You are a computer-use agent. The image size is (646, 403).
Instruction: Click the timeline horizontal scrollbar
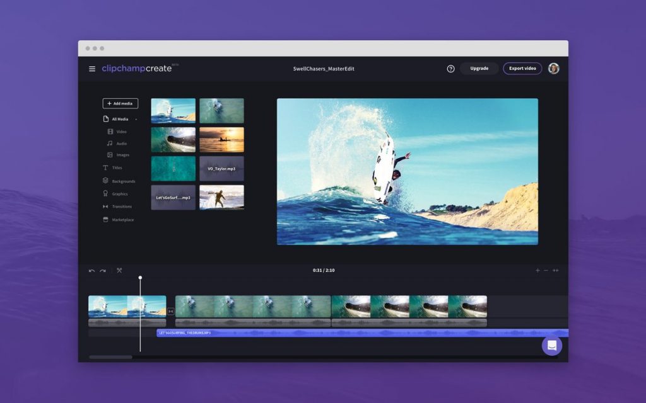(111, 357)
